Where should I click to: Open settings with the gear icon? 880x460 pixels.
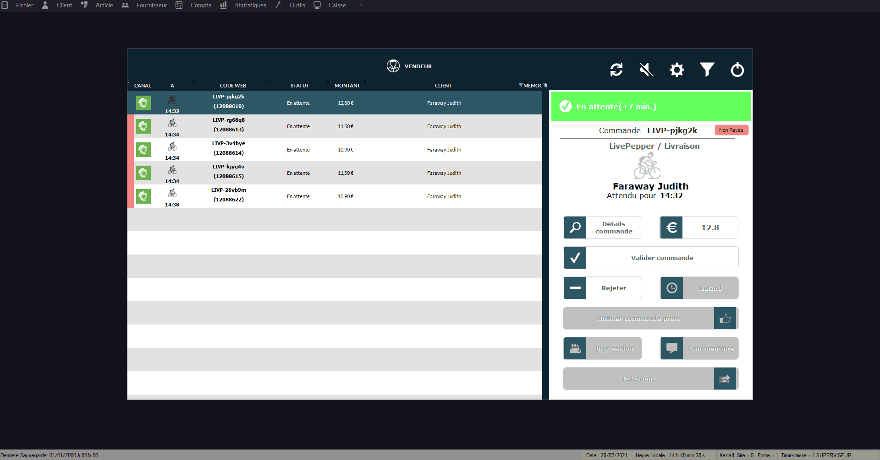[676, 70]
